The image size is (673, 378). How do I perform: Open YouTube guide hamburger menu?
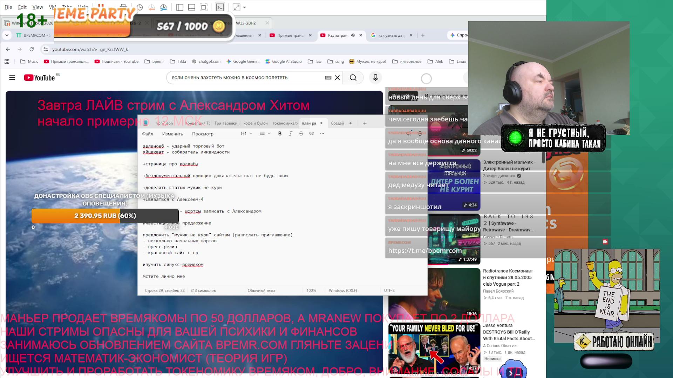[x=12, y=78]
